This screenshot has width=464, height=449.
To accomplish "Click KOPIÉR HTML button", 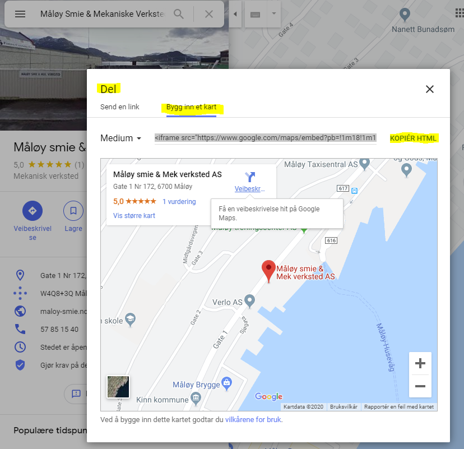I will [413, 138].
